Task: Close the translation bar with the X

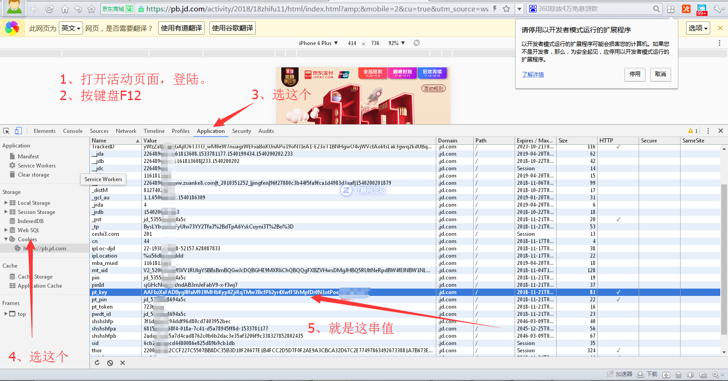Action: point(720,28)
